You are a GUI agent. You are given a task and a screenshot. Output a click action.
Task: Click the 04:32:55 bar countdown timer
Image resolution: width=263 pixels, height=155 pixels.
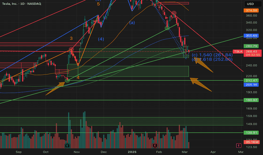coord(253,55)
